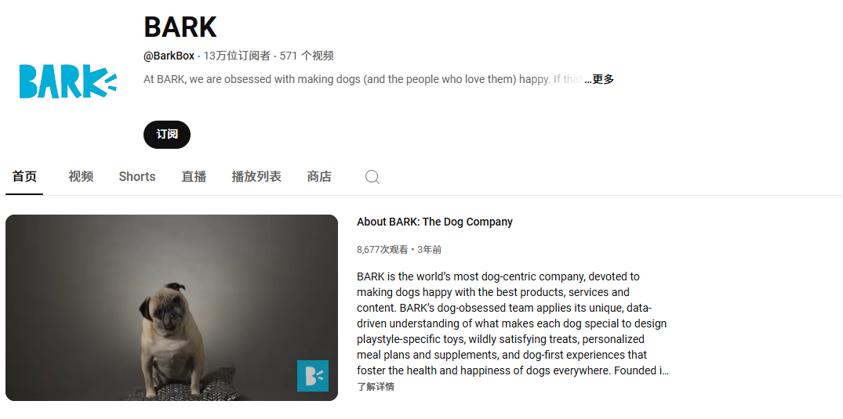Viewport: 843px width, 419px height.
Task: Click the BARK channel name heading
Action: tap(180, 27)
